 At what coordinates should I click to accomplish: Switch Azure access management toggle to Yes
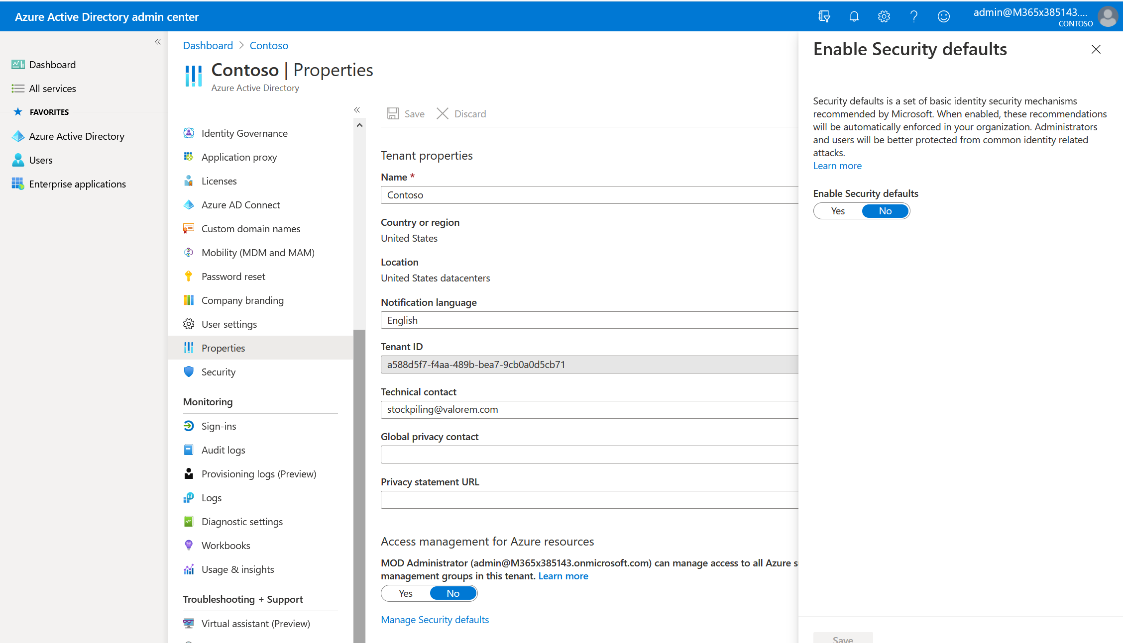(x=405, y=593)
